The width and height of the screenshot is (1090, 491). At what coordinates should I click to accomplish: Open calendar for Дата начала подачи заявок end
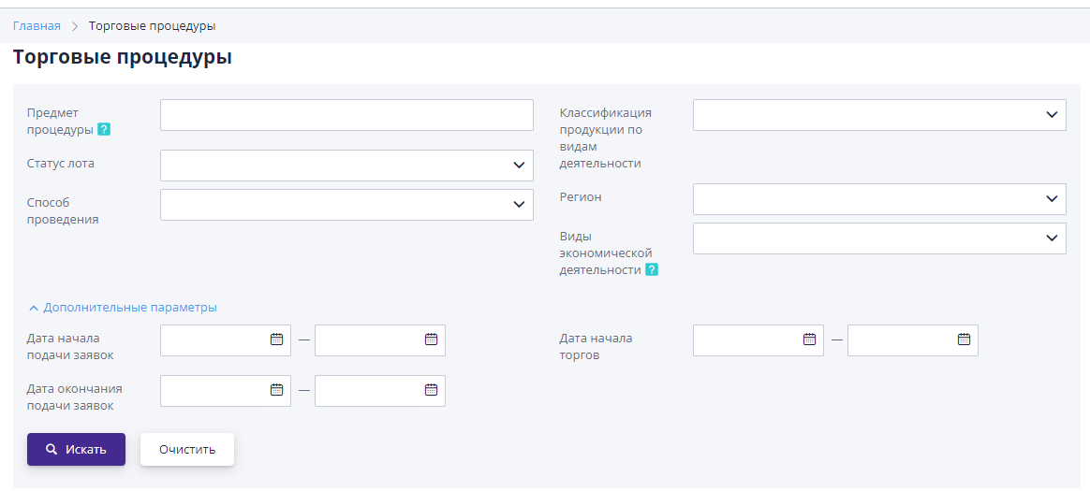[431, 339]
